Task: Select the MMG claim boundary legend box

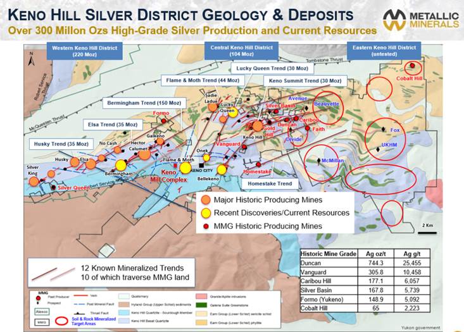Action: pos(42,323)
